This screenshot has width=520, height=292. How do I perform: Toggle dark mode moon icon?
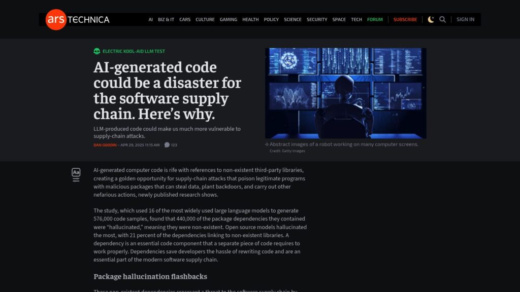(431, 20)
